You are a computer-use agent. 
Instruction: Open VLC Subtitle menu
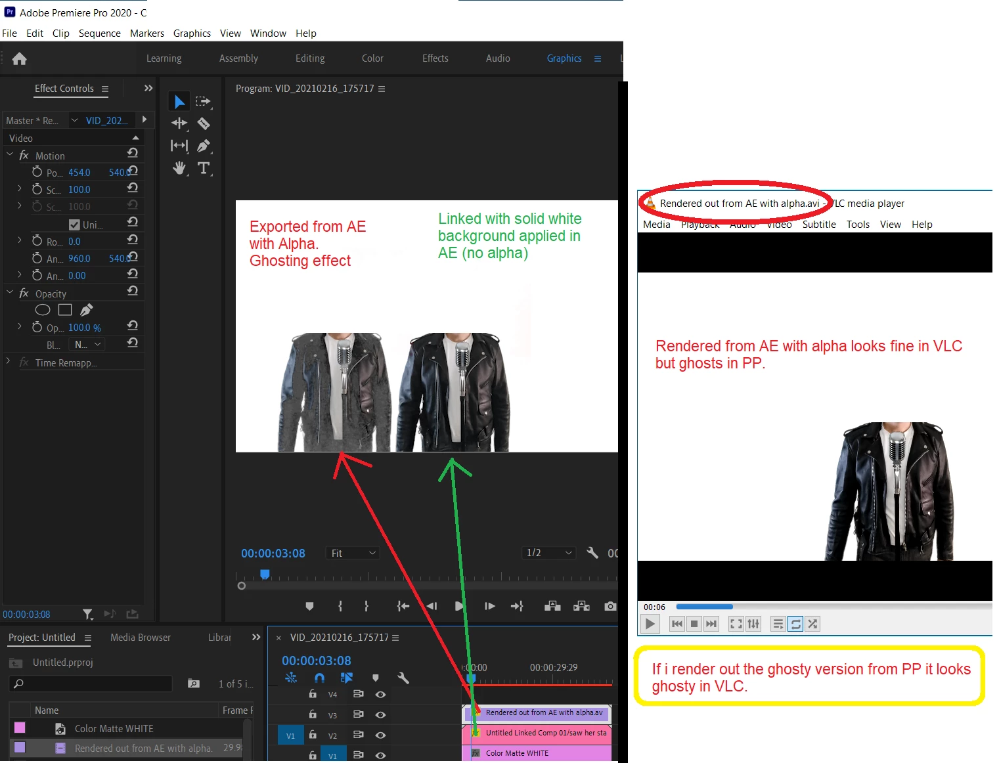click(819, 225)
